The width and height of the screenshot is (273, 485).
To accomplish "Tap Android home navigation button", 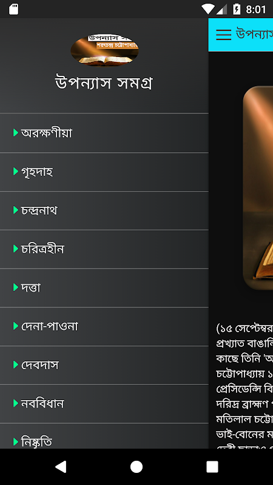I will 136,467.
